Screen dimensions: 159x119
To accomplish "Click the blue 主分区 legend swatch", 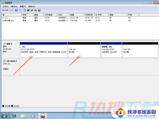I will [x=12, y=106].
